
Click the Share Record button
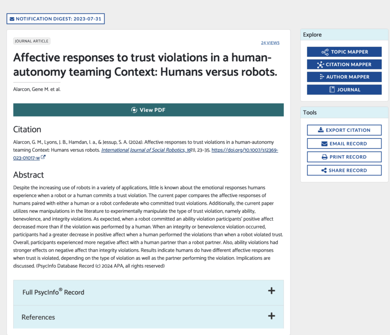(x=344, y=170)
